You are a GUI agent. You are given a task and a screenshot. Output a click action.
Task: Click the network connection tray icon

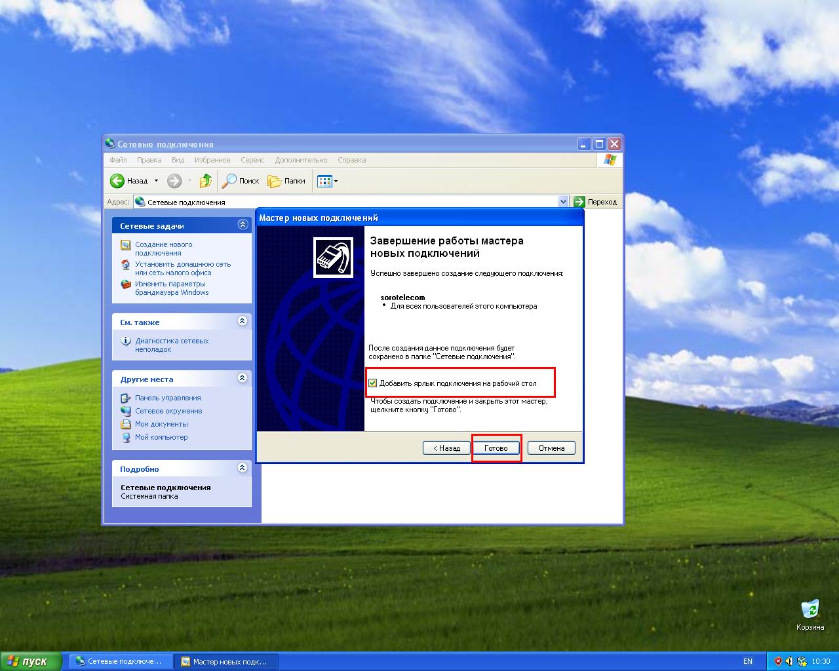click(801, 661)
